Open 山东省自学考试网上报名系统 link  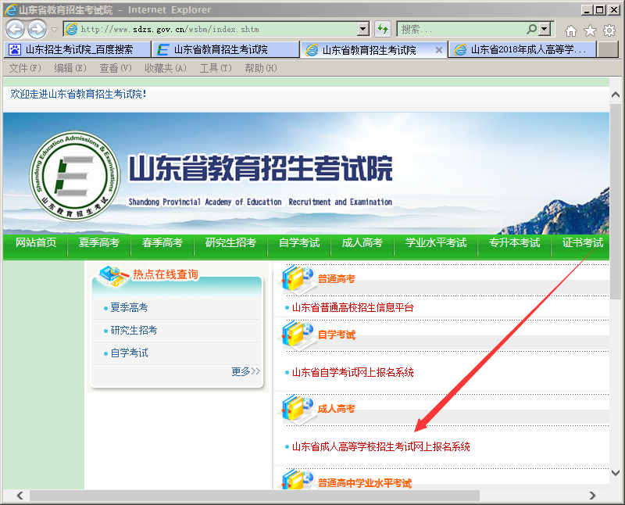pos(353,373)
